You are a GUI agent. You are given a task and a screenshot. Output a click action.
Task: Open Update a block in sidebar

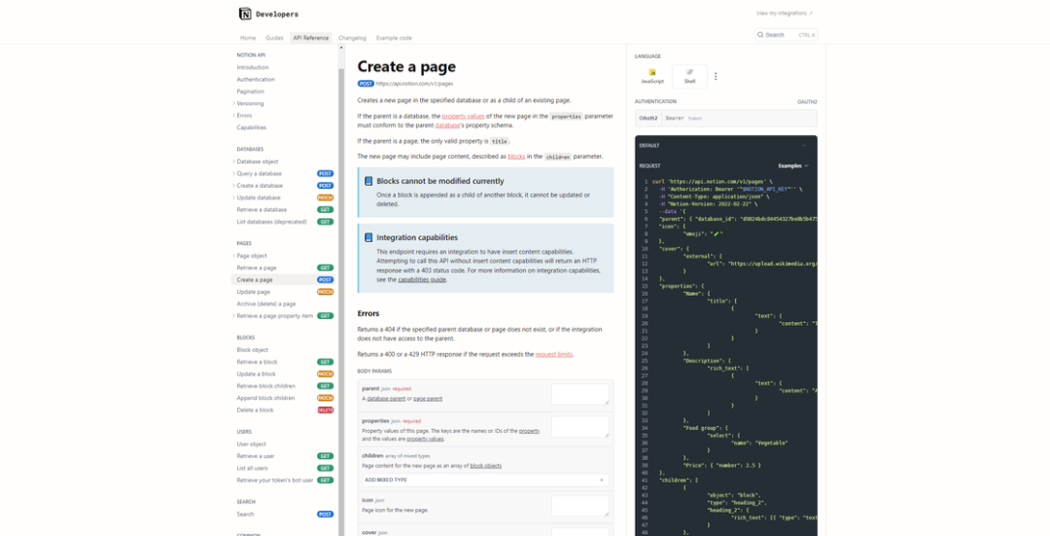(x=256, y=374)
